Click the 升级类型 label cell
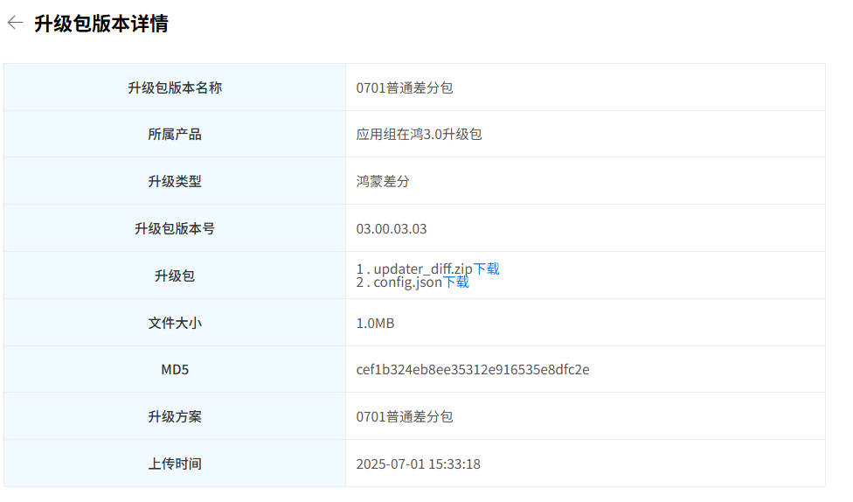This screenshot has width=853, height=502. [x=175, y=181]
